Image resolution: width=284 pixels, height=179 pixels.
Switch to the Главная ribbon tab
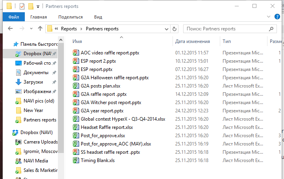point(39,17)
